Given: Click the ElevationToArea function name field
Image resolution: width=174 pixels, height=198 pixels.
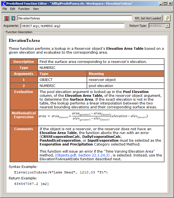Looking at the screenshot, I should 75,18.
